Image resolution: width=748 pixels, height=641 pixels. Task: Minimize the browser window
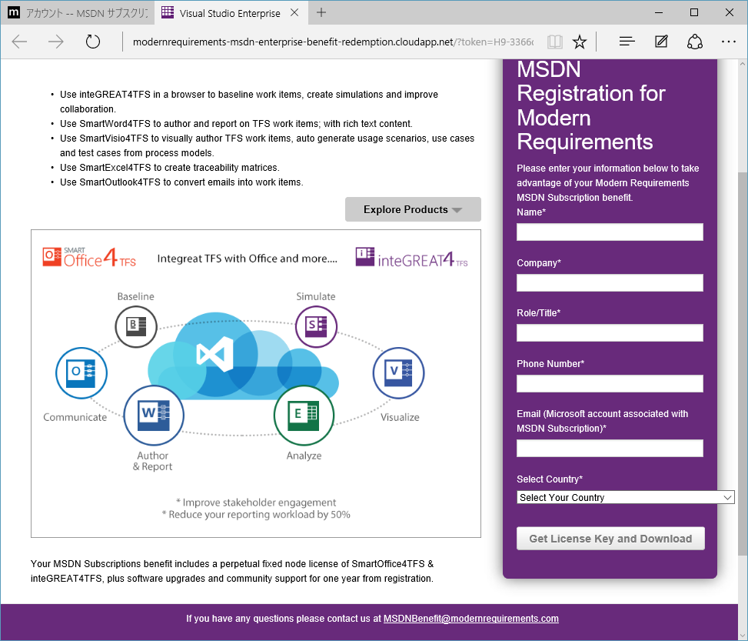pyautogui.click(x=659, y=12)
